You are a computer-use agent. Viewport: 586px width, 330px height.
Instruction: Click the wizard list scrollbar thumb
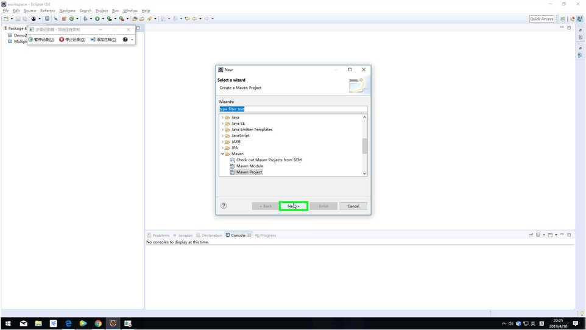pos(364,146)
